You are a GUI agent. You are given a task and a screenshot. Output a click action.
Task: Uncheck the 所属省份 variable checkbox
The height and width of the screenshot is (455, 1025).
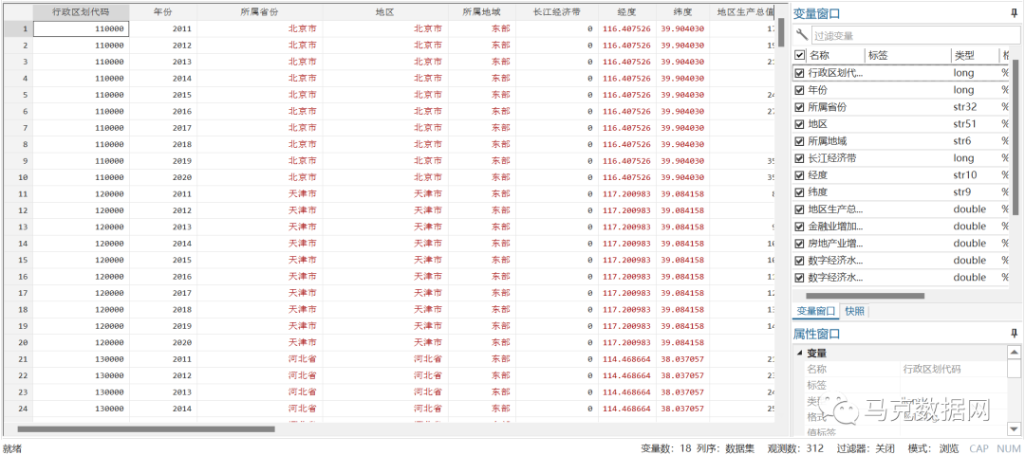[x=799, y=107]
